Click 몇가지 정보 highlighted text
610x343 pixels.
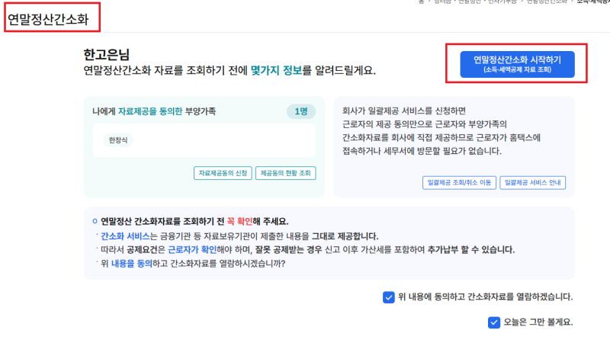pos(276,70)
